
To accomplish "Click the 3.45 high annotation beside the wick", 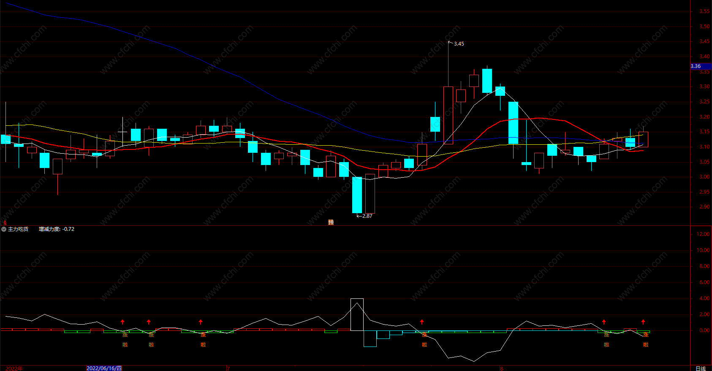I will [x=459, y=44].
